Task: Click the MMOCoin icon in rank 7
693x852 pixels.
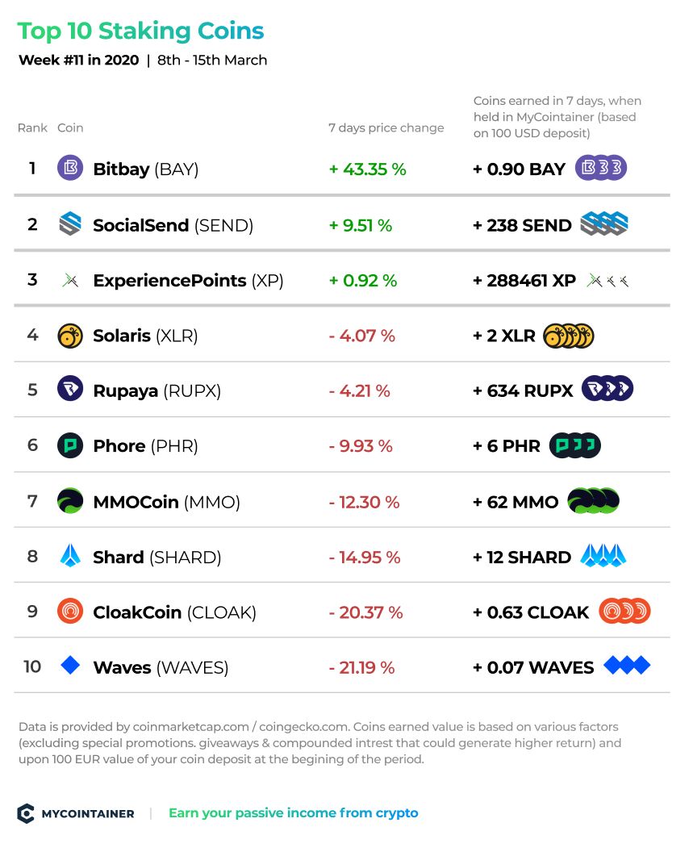Action: 70,501
